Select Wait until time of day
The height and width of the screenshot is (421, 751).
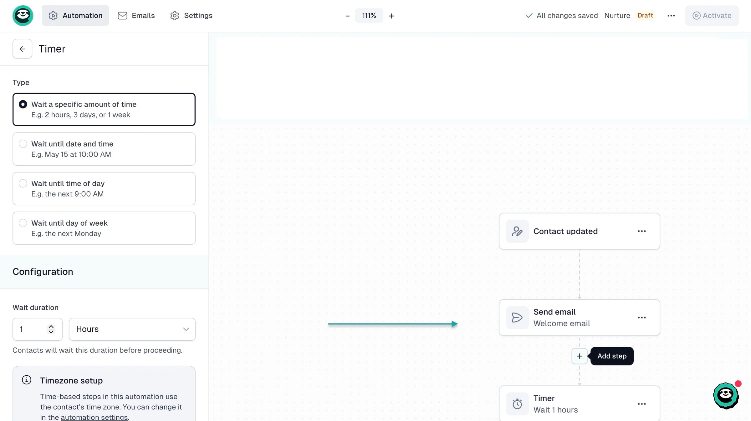pos(104,189)
